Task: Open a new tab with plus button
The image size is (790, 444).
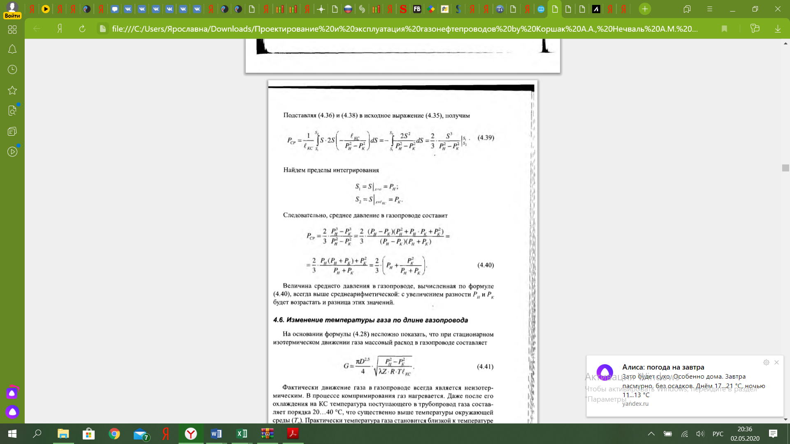Action: (x=645, y=9)
